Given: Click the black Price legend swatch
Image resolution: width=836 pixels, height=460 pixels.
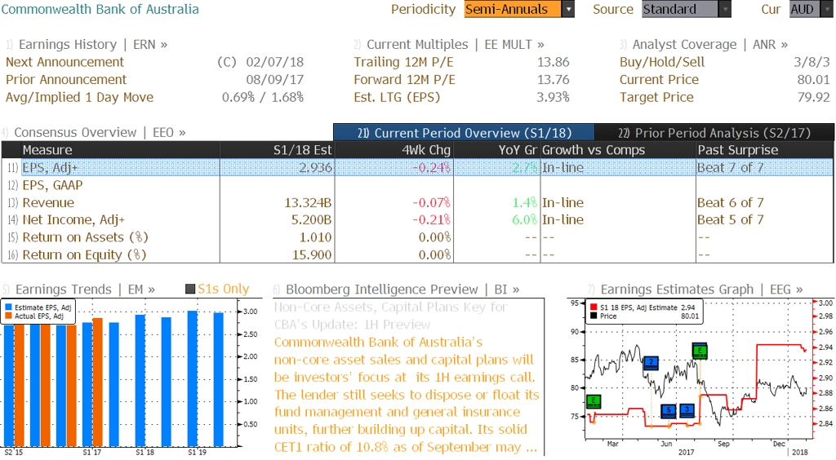Looking at the screenshot, I should click(x=594, y=316).
